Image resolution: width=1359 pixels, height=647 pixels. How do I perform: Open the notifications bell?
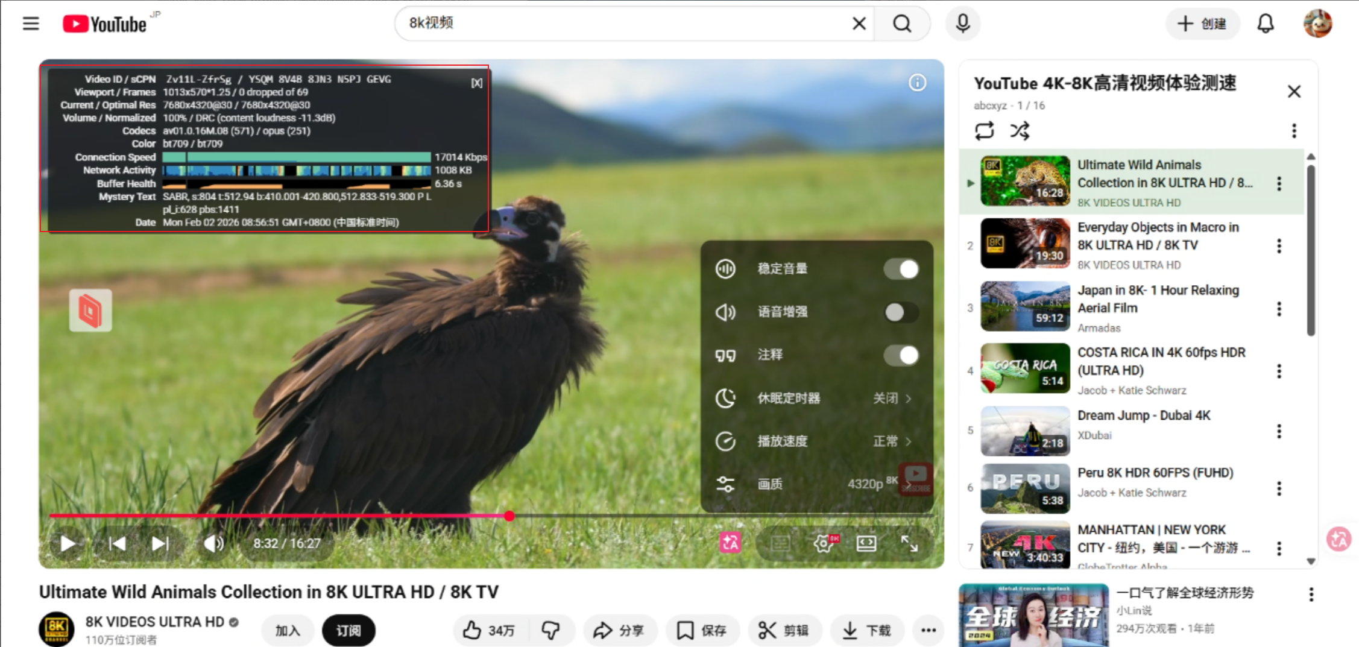click(x=1266, y=24)
